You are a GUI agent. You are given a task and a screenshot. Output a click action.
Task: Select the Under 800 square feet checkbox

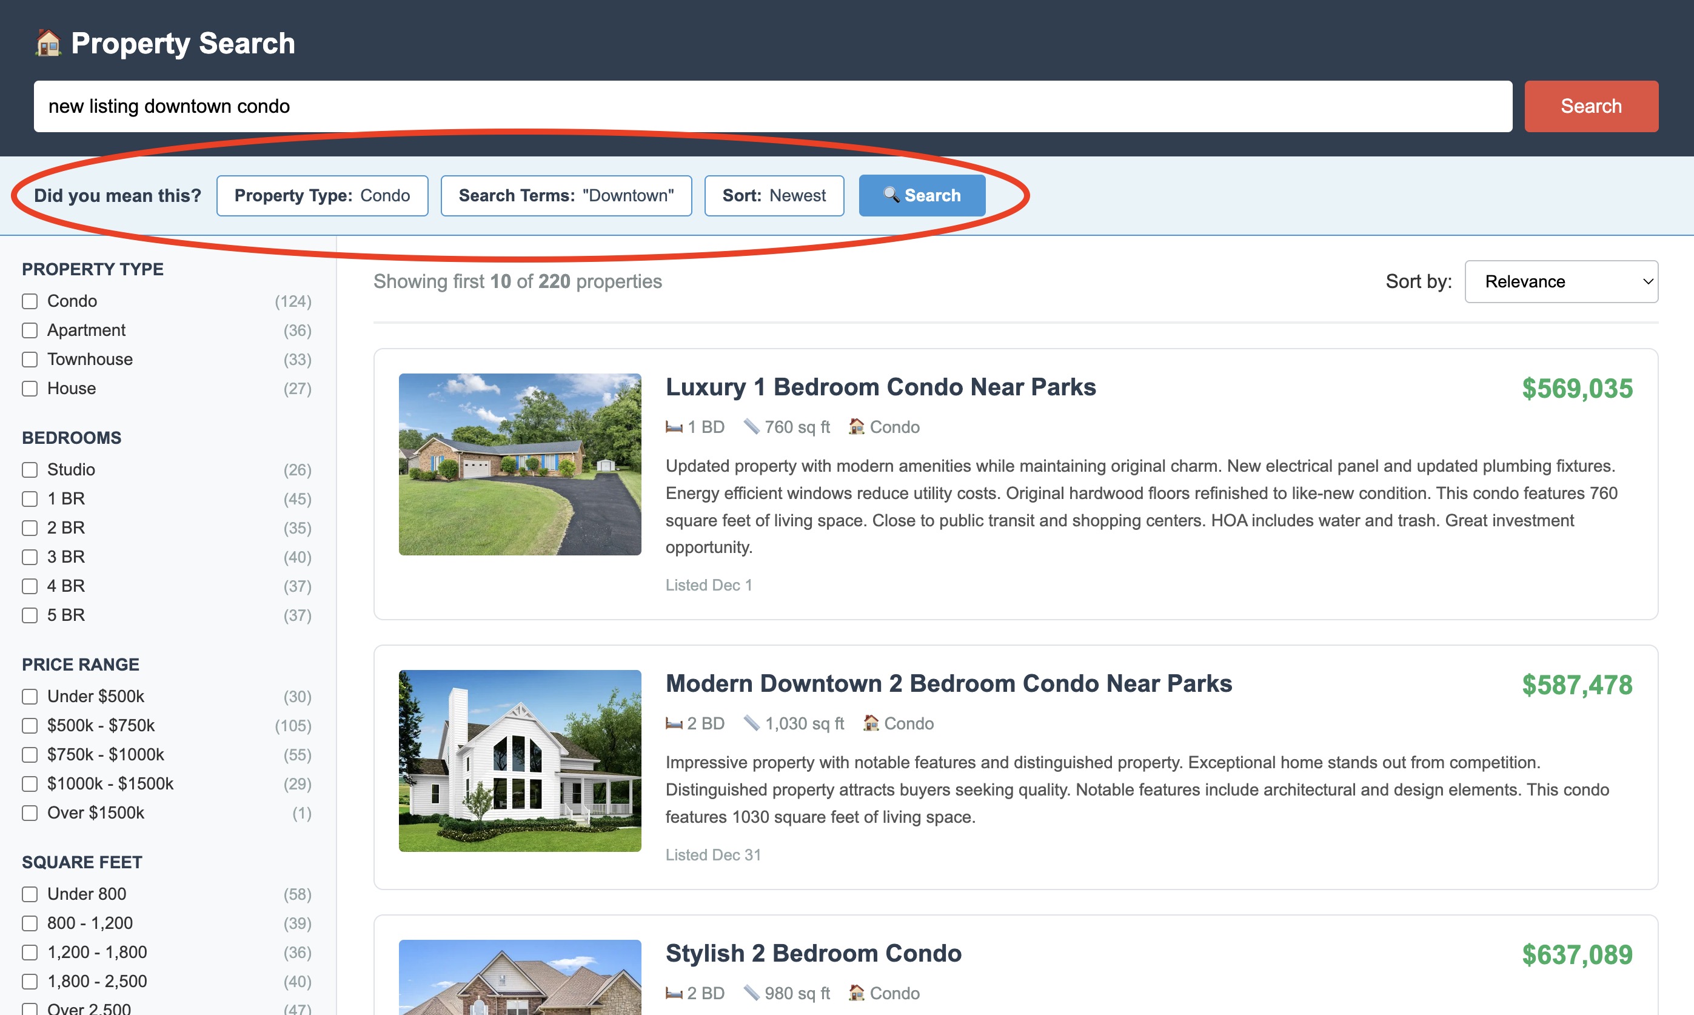[30, 894]
